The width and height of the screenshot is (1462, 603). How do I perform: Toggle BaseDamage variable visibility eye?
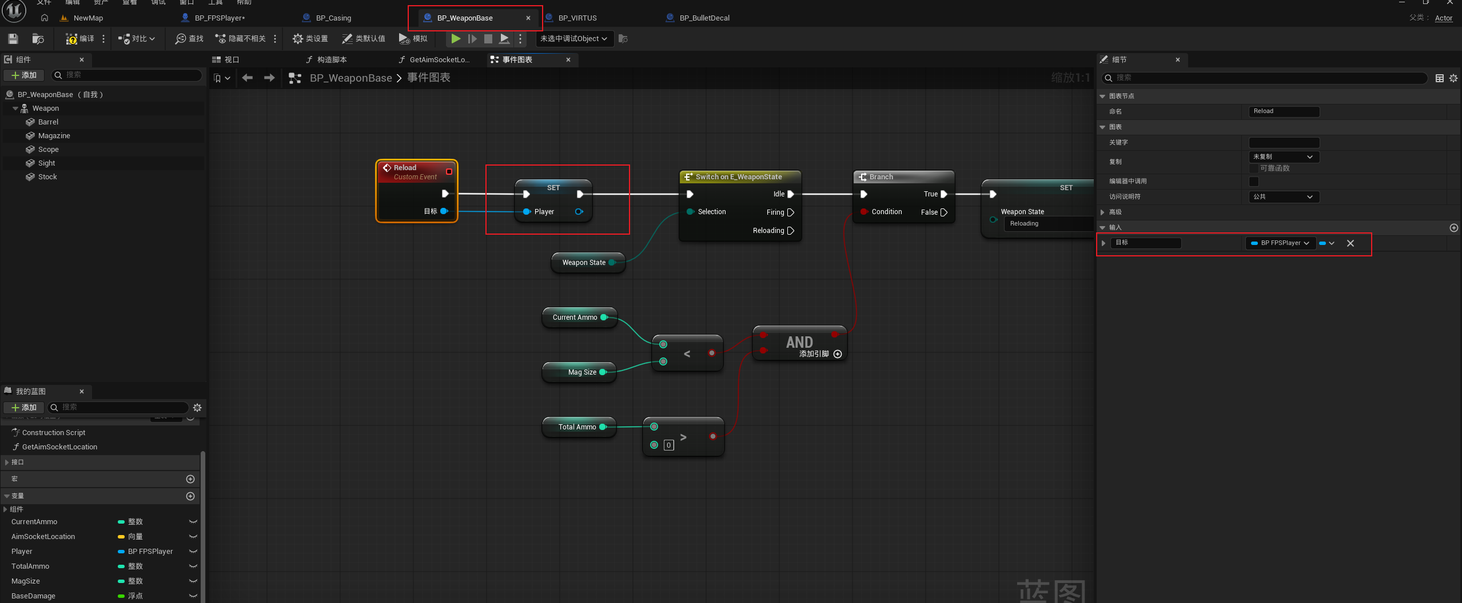pyautogui.click(x=193, y=596)
